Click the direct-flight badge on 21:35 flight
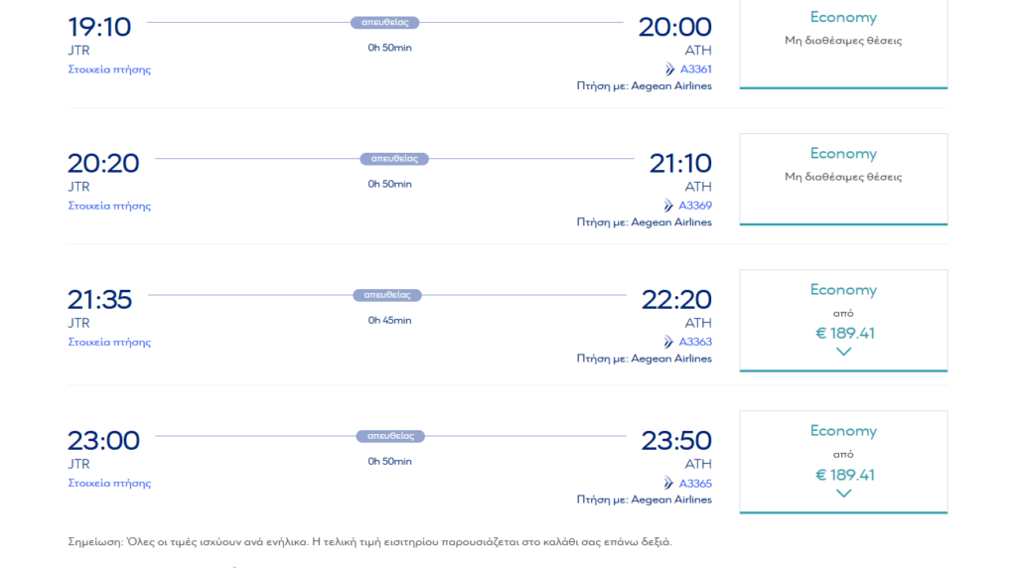 (x=387, y=295)
